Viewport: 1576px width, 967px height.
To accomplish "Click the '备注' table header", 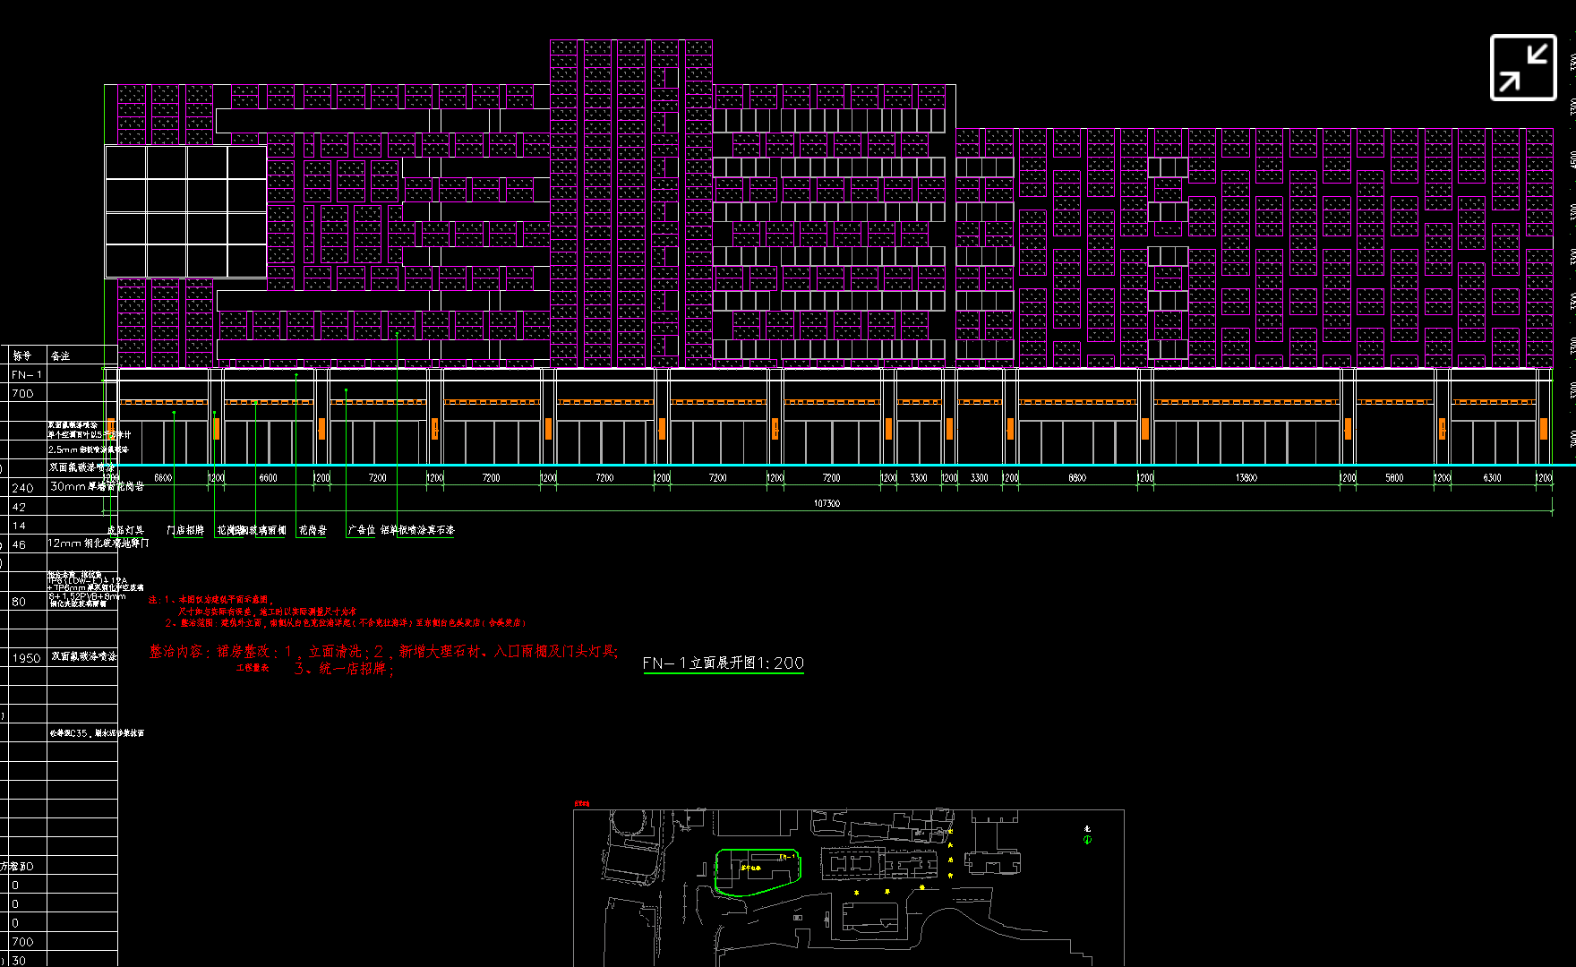I will tap(60, 356).
